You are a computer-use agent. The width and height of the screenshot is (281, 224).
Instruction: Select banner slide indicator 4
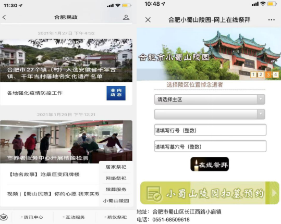tap(276, 74)
